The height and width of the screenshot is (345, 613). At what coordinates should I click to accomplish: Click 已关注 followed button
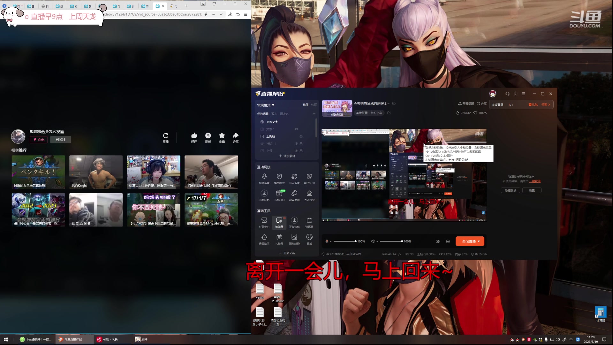tap(61, 140)
